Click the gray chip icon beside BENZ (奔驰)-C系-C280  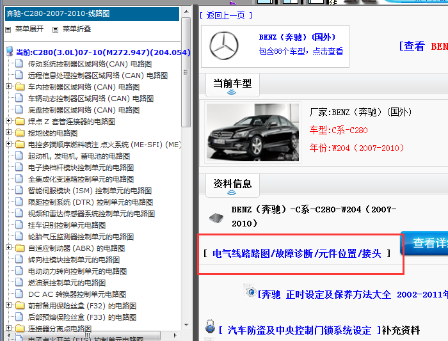(216, 218)
